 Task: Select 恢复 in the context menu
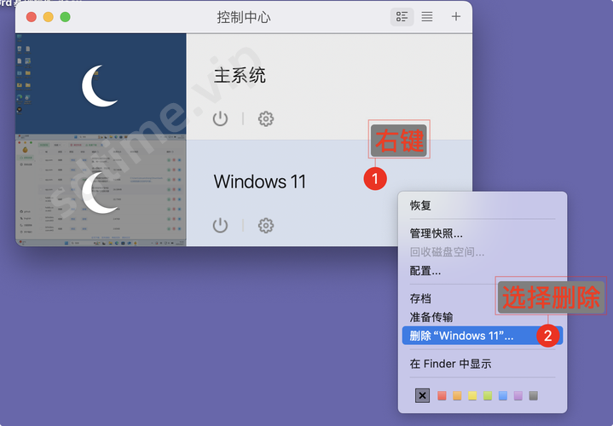[420, 205]
